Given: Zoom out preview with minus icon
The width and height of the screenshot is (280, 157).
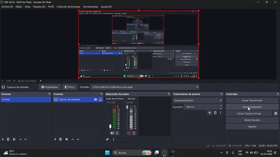Looking at the screenshot, I should pos(2,81).
